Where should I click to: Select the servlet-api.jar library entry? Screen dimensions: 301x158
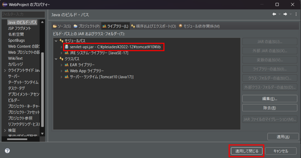tap(115, 47)
